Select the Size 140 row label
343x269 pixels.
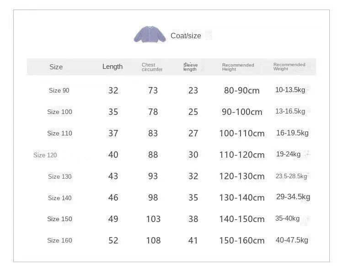click(60, 198)
